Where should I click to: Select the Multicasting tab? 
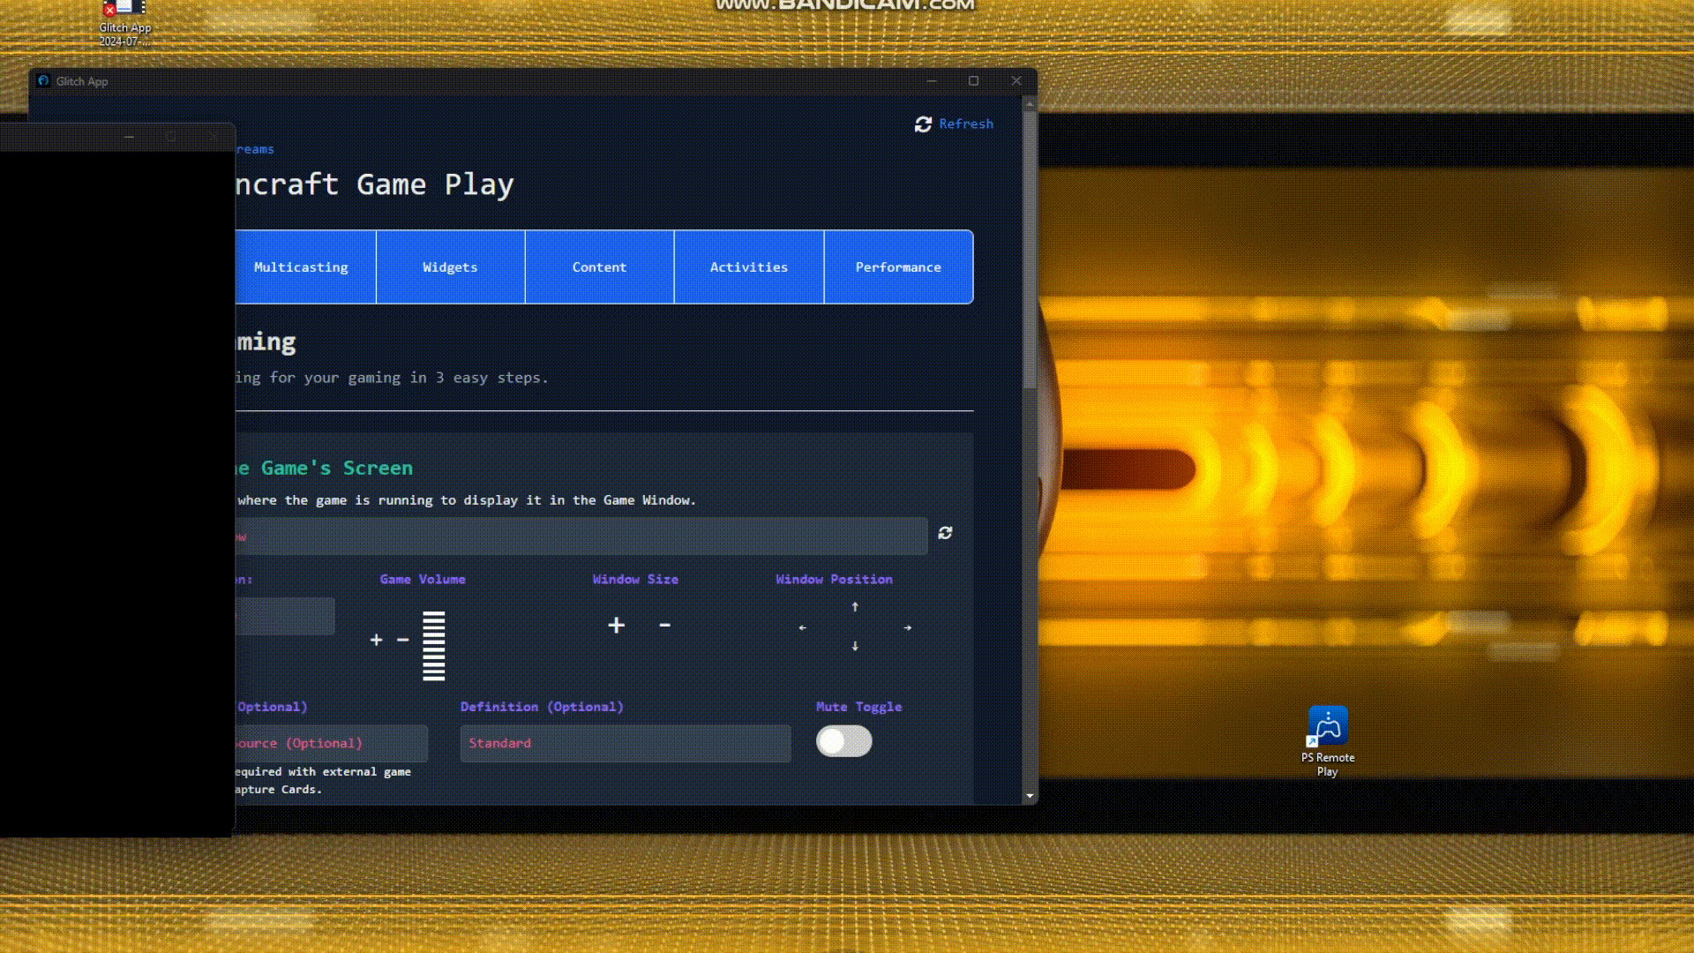(x=302, y=266)
